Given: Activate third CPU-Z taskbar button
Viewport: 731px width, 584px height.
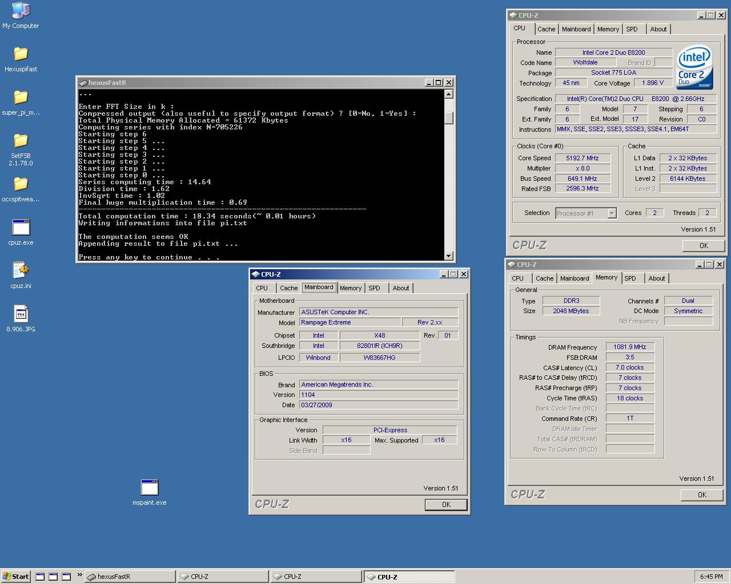Looking at the screenshot, I should [409, 577].
